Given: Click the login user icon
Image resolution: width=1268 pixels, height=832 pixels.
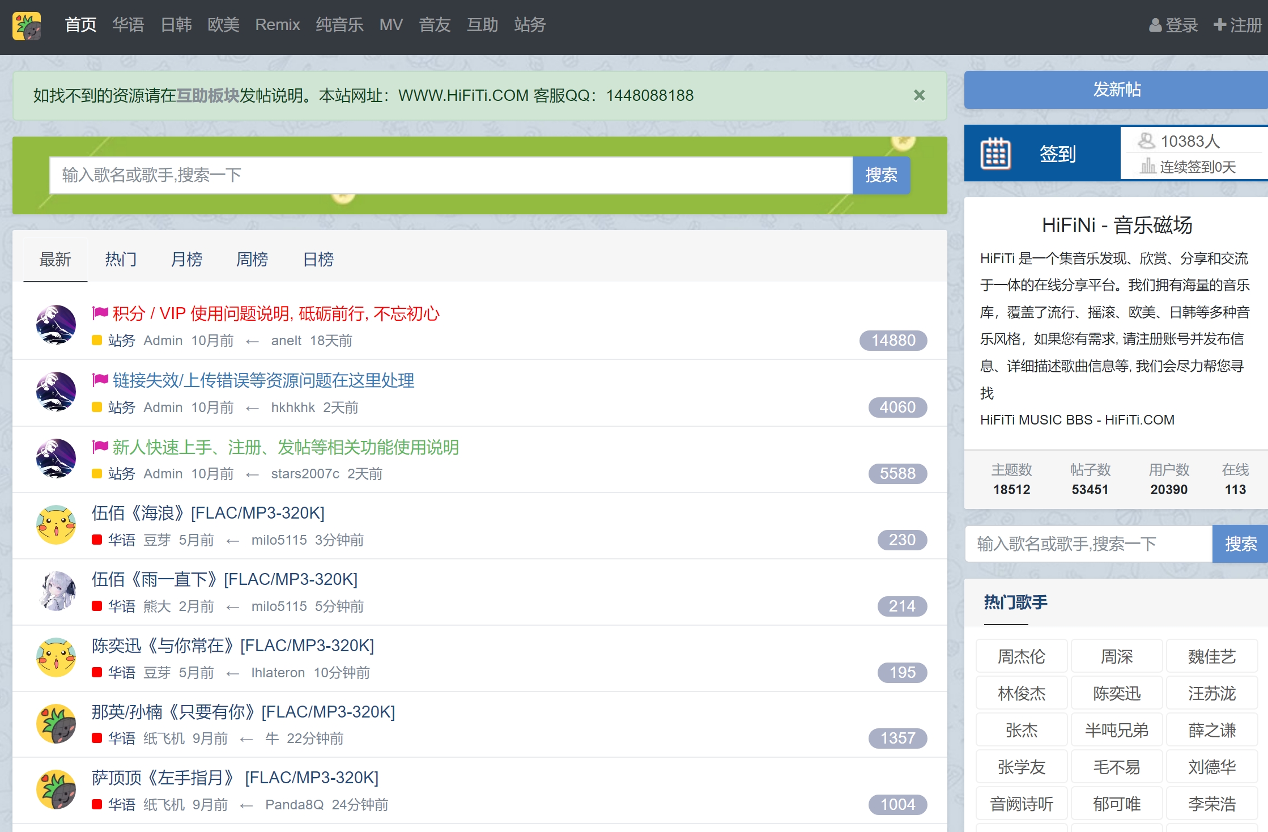Looking at the screenshot, I should (1155, 26).
